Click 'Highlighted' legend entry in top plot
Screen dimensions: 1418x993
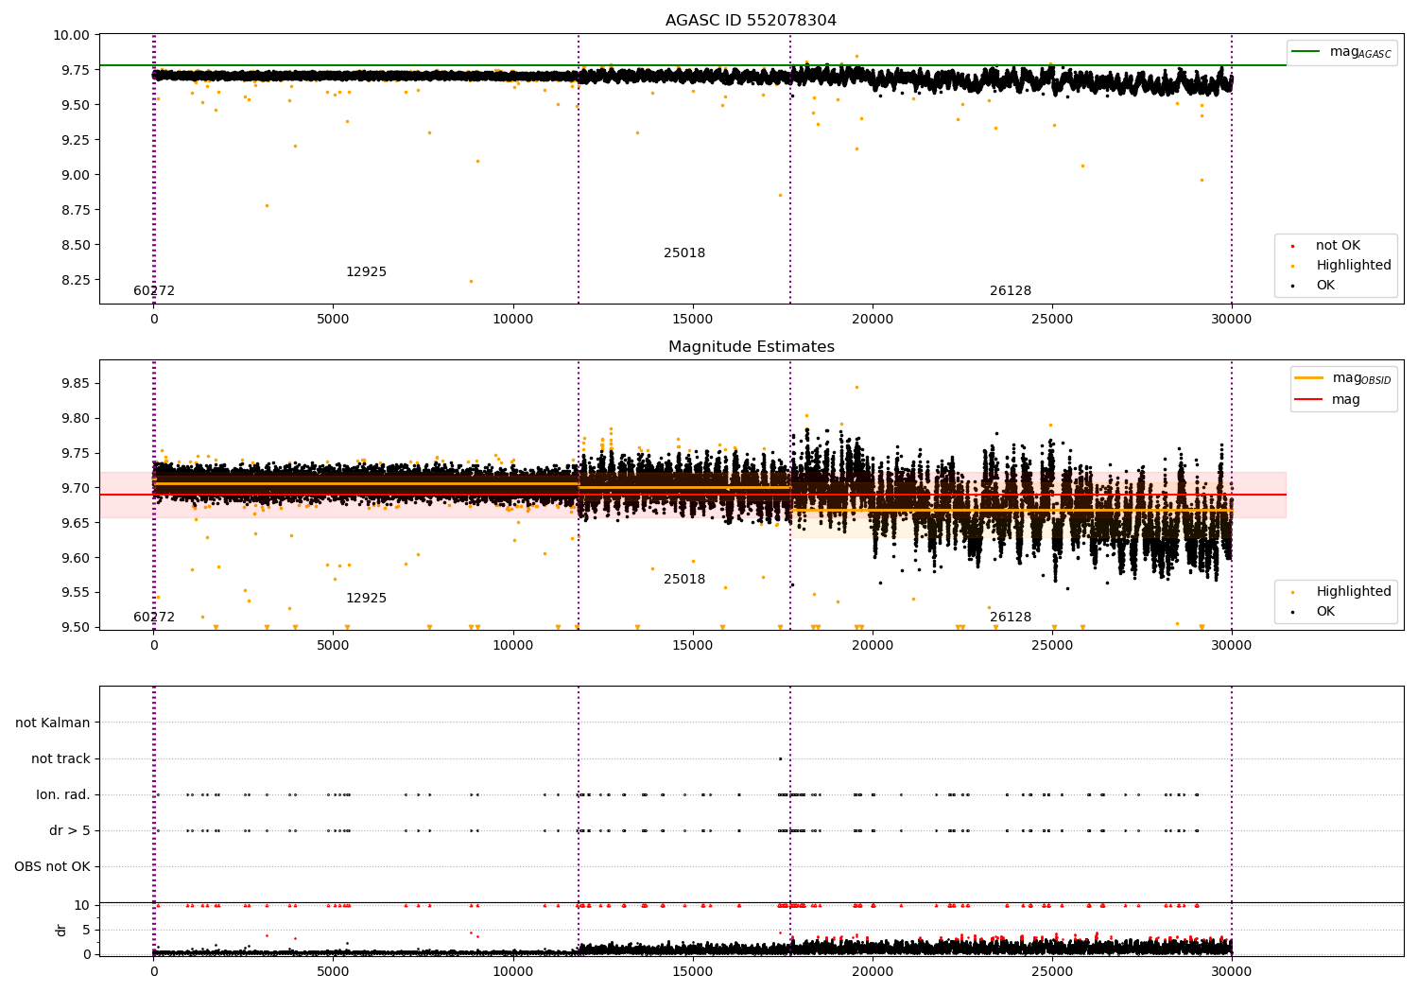pos(1341,266)
